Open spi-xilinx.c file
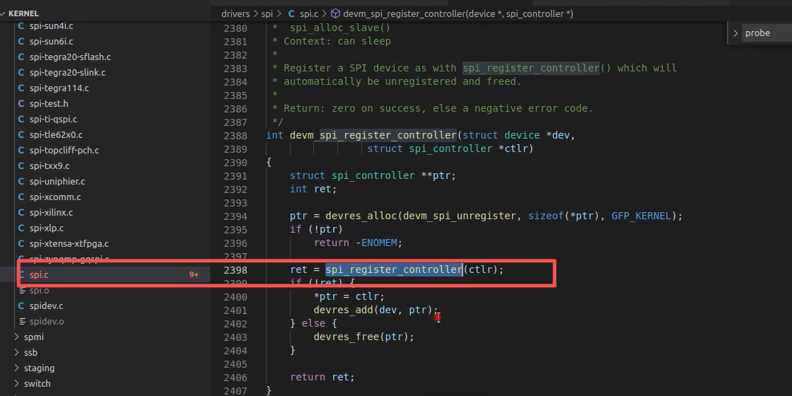This screenshot has height=396, width=792. [x=51, y=213]
